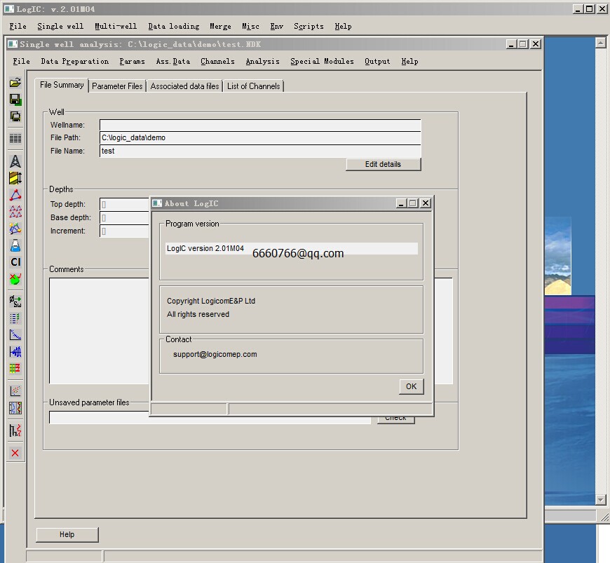
Task: Click the dotted checklist icon
Action: click(x=15, y=318)
